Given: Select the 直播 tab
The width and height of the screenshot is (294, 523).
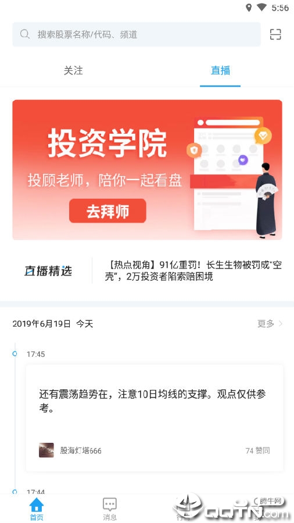Looking at the screenshot, I should pyautogui.click(x=220, y=71).
